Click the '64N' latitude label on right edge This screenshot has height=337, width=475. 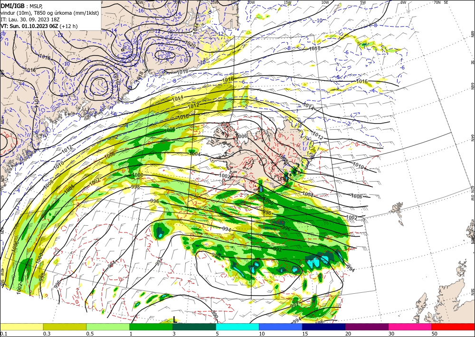point(472,137)
